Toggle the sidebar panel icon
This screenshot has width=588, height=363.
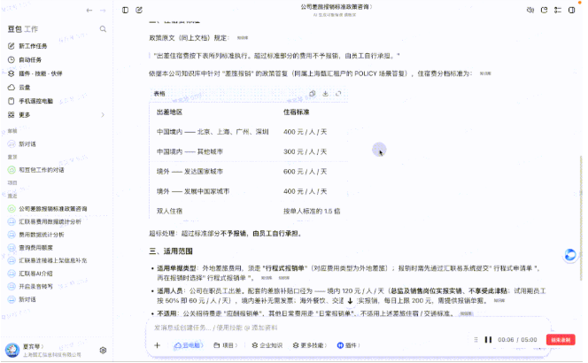[x=125, y=10]
